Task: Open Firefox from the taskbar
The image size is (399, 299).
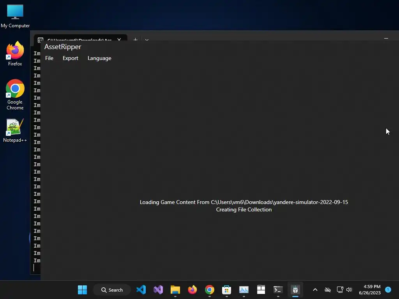Action: coord(192,290)
